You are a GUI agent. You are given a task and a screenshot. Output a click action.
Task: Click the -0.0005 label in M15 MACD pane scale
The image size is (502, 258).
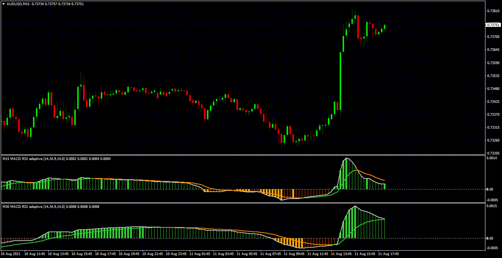492,200
